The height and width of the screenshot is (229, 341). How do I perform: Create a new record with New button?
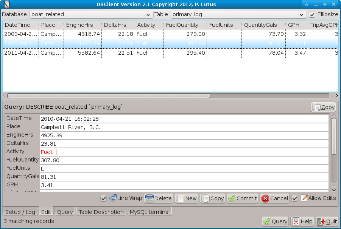[x=187, y=198]
